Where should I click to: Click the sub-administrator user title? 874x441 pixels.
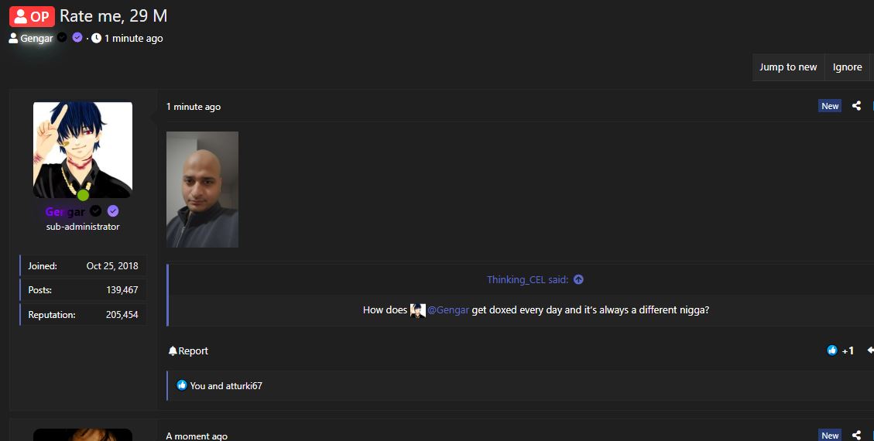coord(83,227)
